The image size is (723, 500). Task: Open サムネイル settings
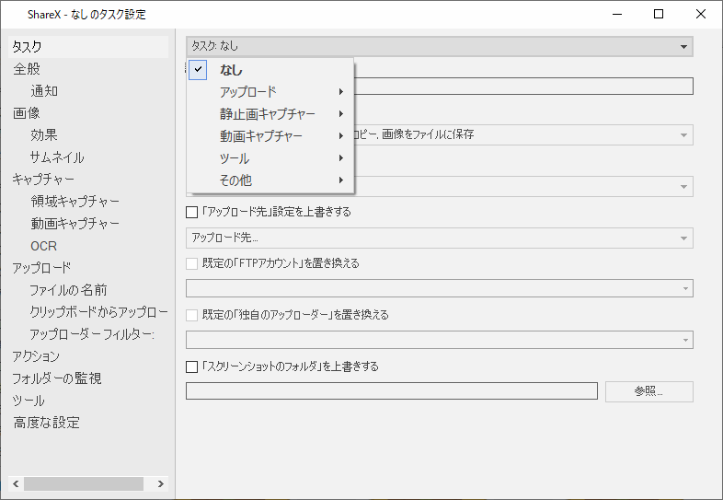click(x=57, y=157)
